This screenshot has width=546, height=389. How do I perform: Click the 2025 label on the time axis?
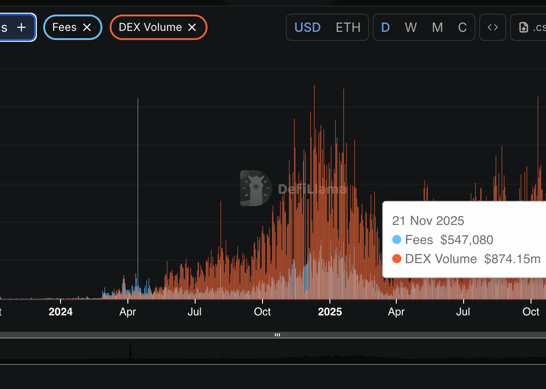pos(329,312)
